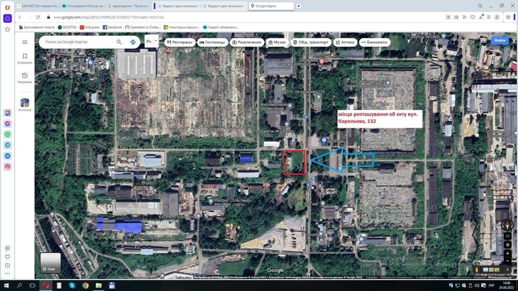Open downloads icon in address bar
The image size is (518, 291).
click(x=481, y=17)
